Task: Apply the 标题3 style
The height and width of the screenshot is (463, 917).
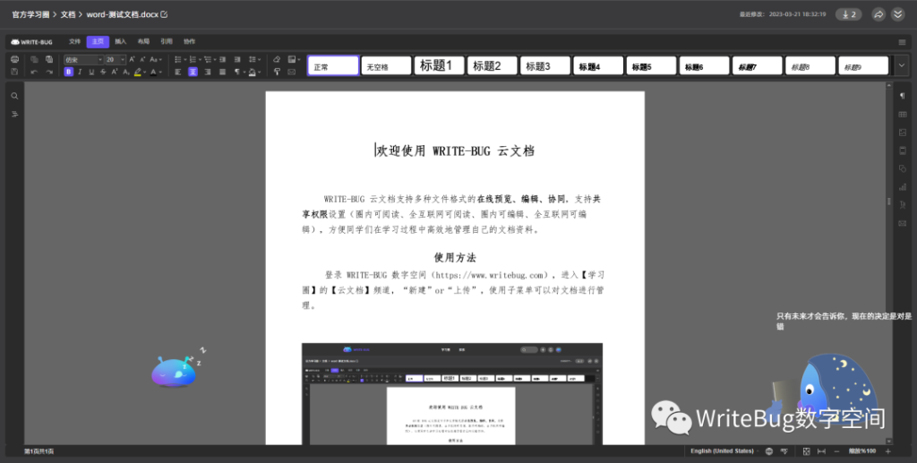Action: point(545,65)
